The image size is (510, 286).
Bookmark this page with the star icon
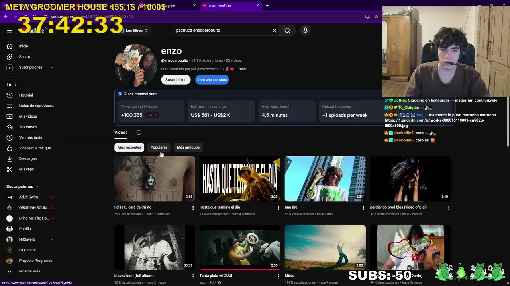coord(376,17)
